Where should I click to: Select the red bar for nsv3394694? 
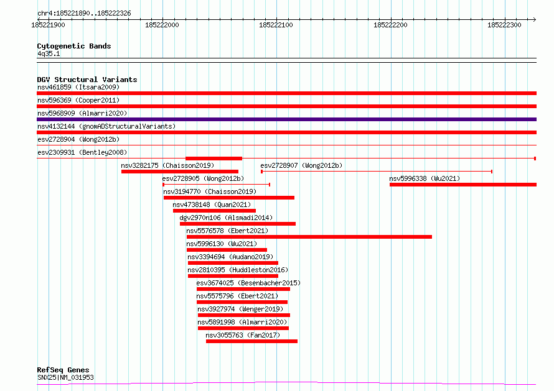(x=233, y=263)
